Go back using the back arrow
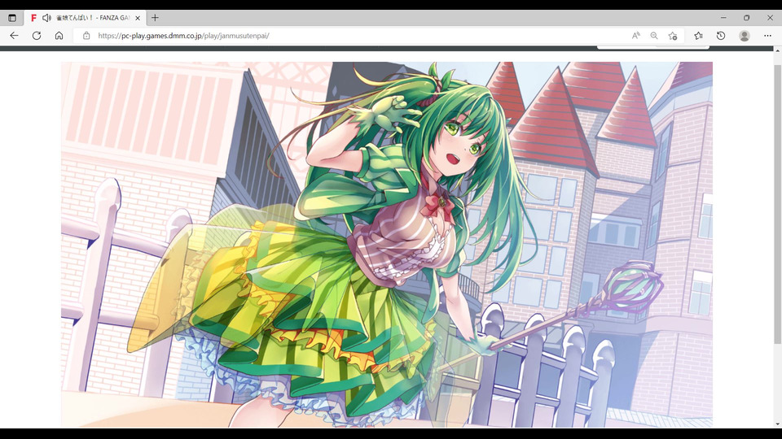Image resolution: width=782 pixels, height=439 pixels. tap(14, 36)
